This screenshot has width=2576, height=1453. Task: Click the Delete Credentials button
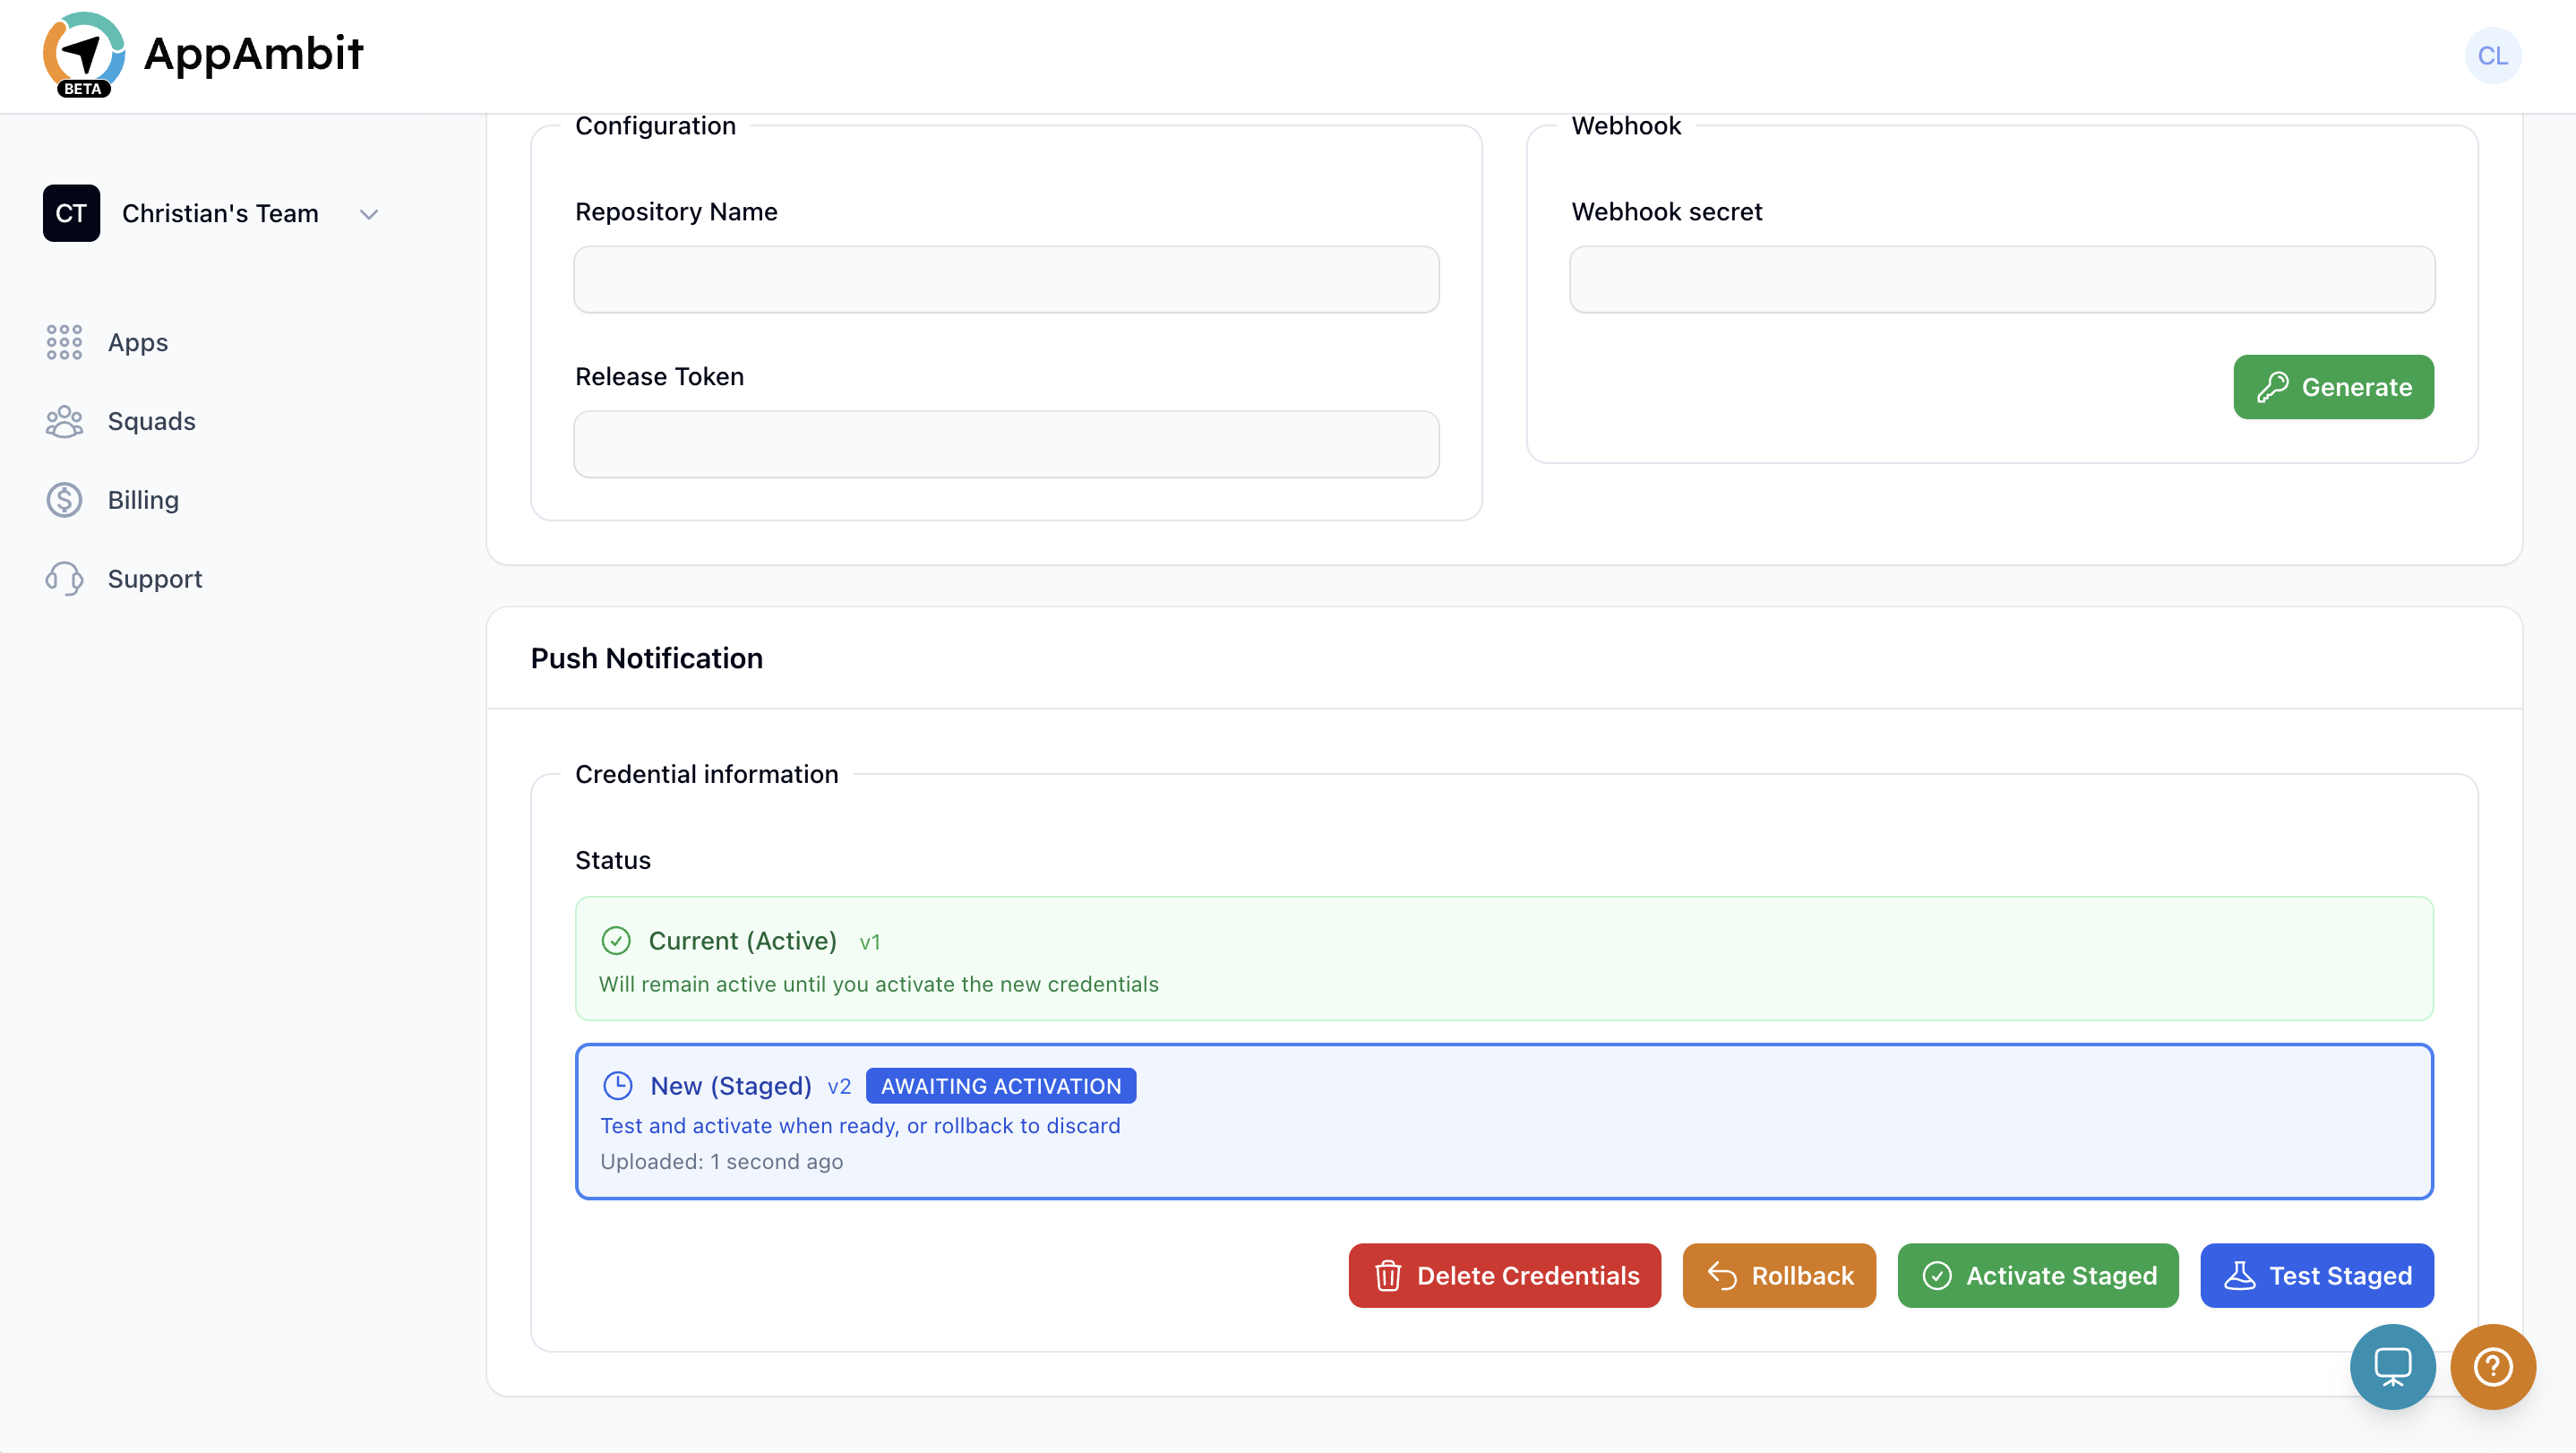click(1504, 1275)
